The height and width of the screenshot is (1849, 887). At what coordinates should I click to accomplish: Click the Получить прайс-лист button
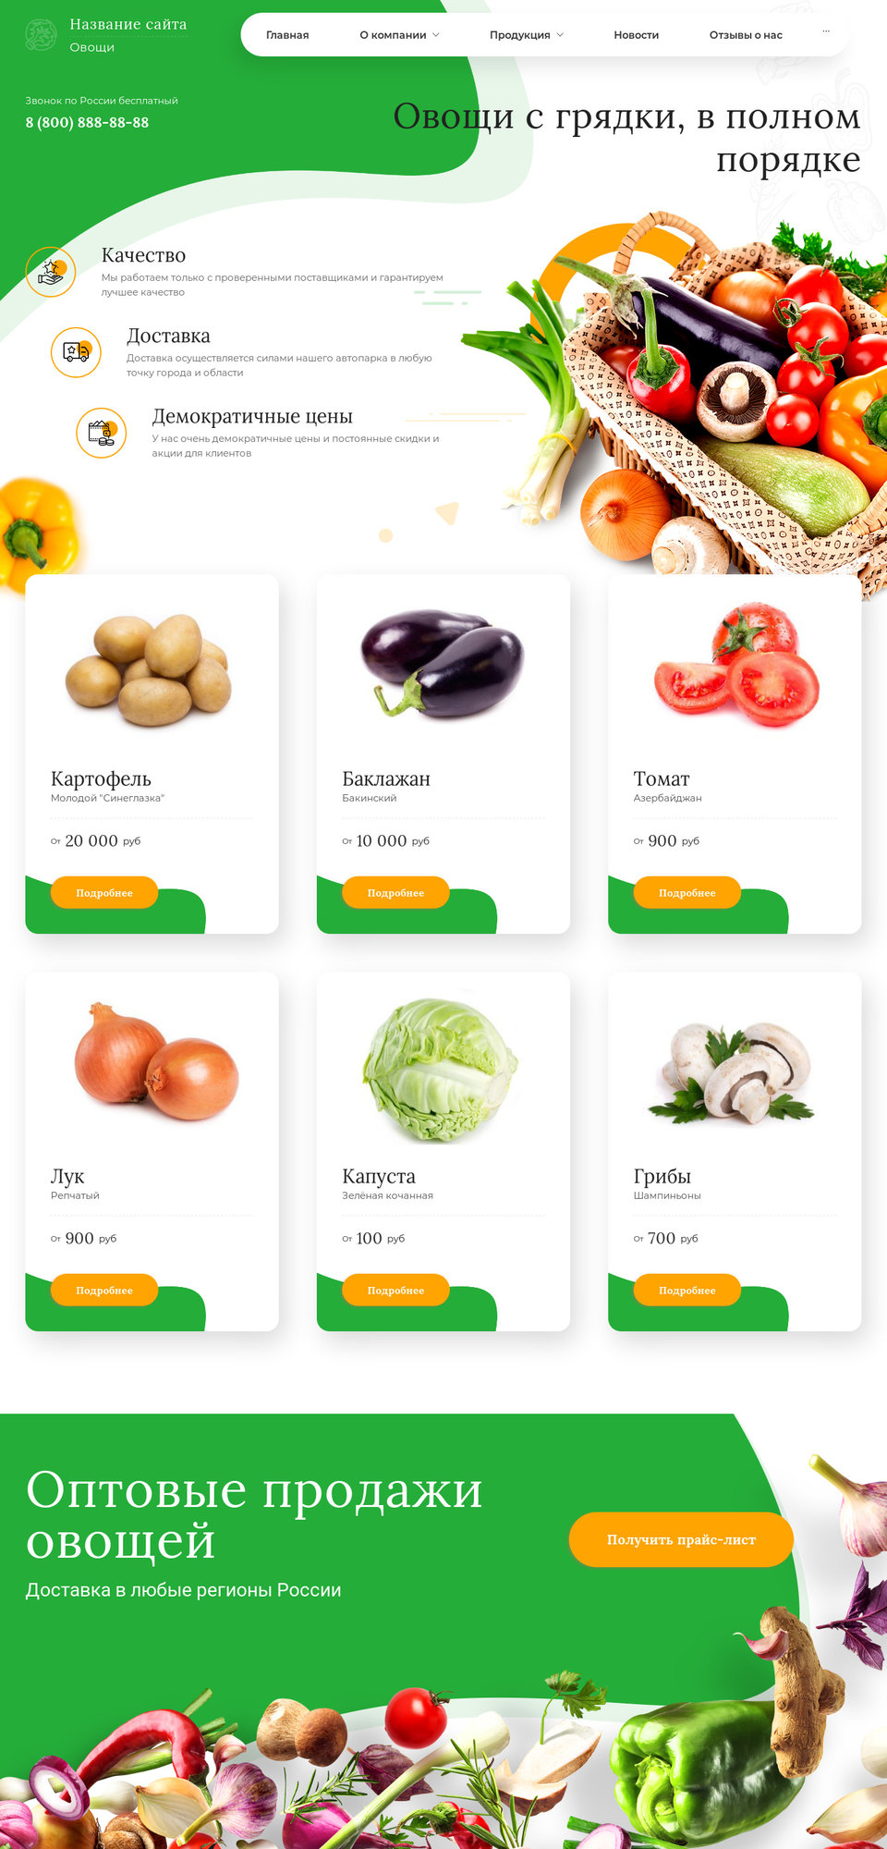coord(681,1539)
